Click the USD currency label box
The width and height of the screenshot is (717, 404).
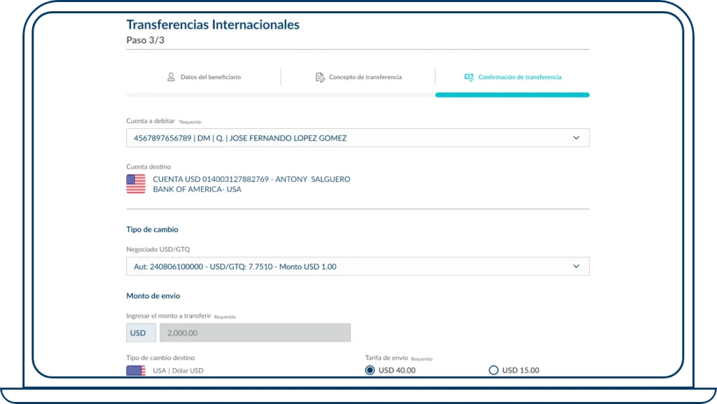(140, 332)
